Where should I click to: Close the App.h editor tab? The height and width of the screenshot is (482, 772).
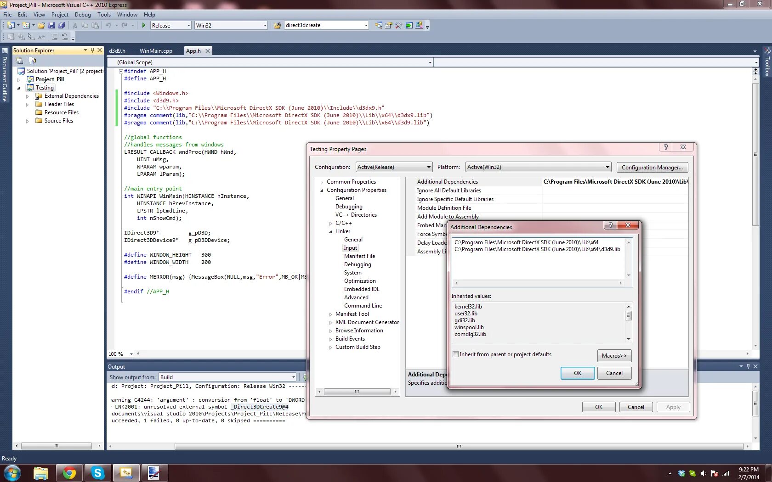[x=208, y=51]
